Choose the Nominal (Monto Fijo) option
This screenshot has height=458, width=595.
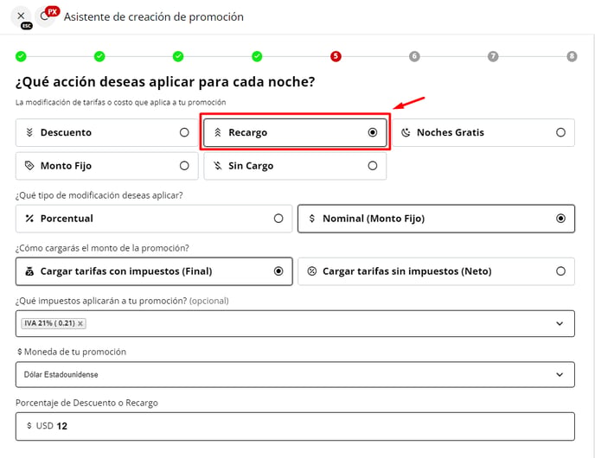436,219
